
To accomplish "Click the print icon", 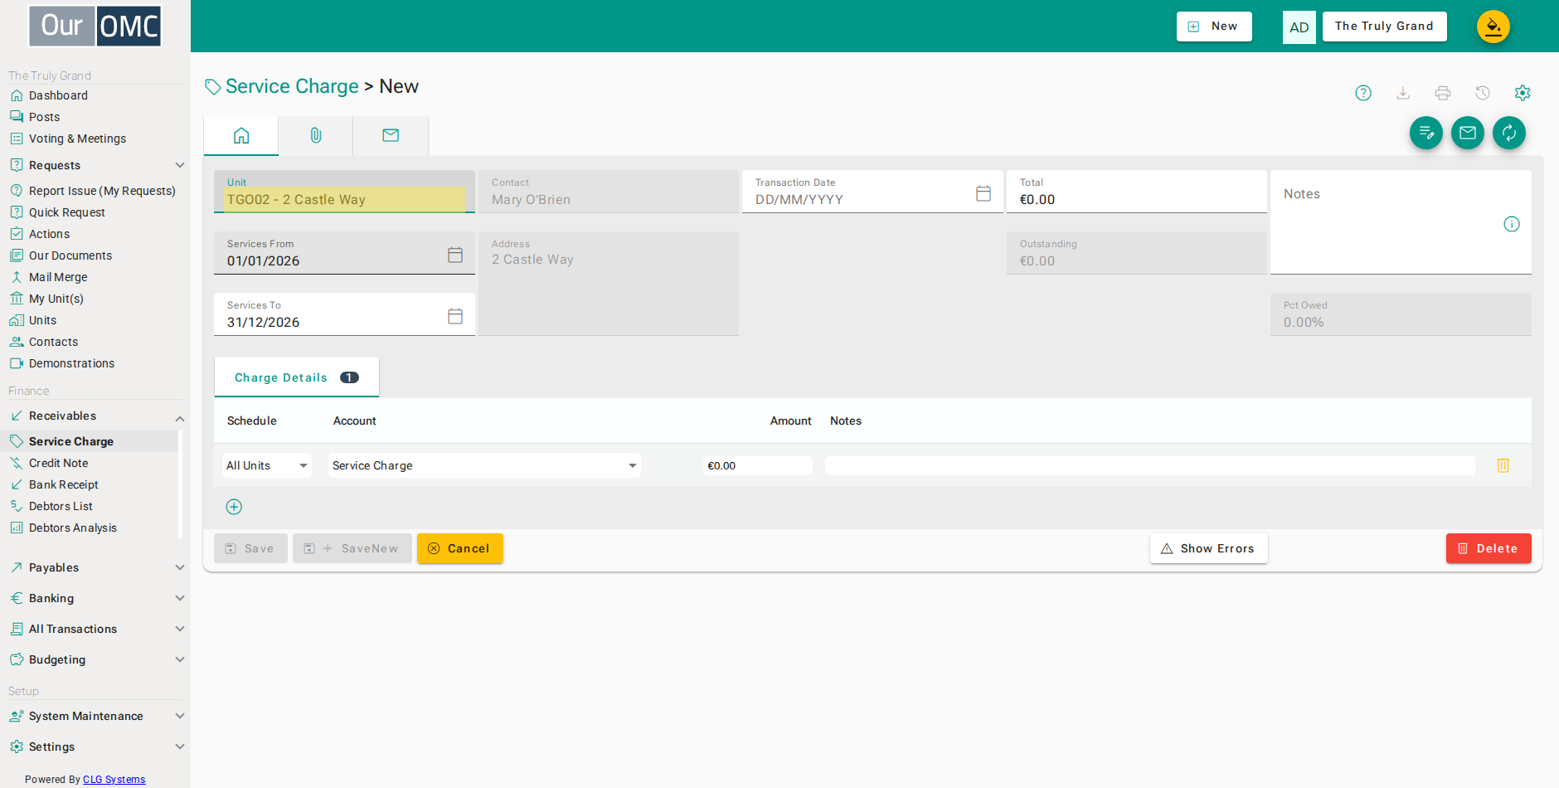I will (x=1443, y=93).
